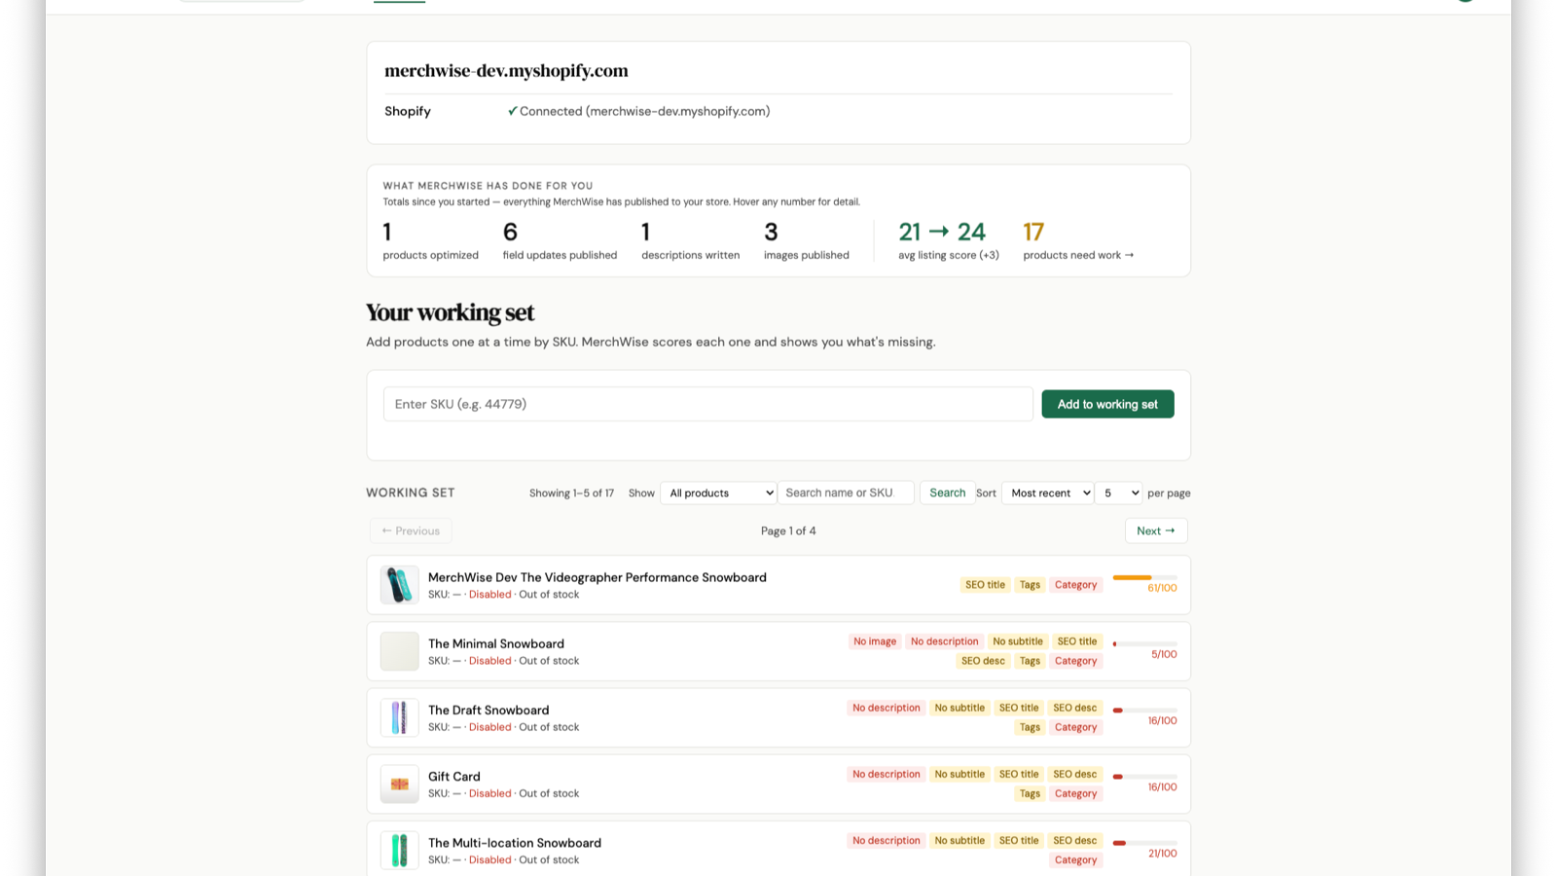Expand the Most recent sort dropdown
This screenshot has width=1557, height=876.
pos(1047,493)
